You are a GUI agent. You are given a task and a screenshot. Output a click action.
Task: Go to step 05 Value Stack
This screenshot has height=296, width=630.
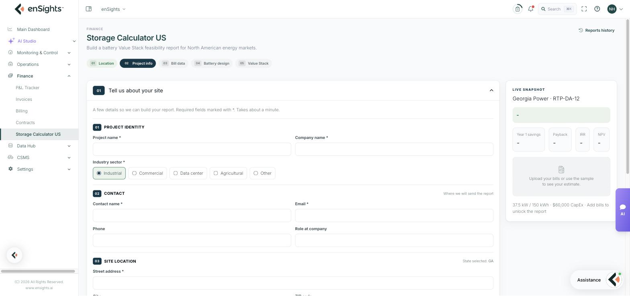[x=254, y=63]
